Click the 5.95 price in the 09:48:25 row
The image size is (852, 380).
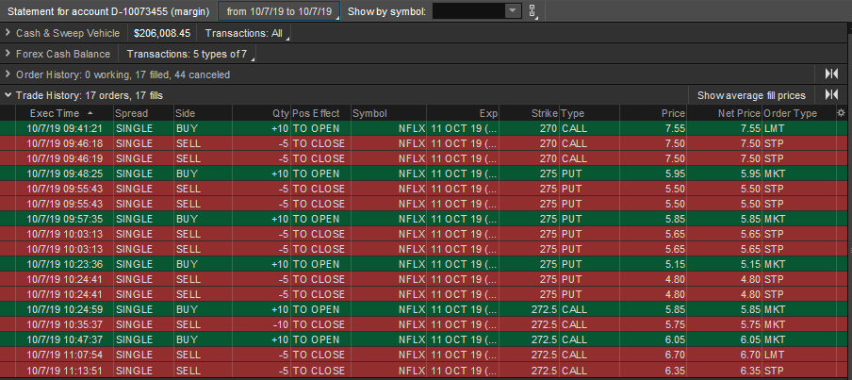pos(652,173)
